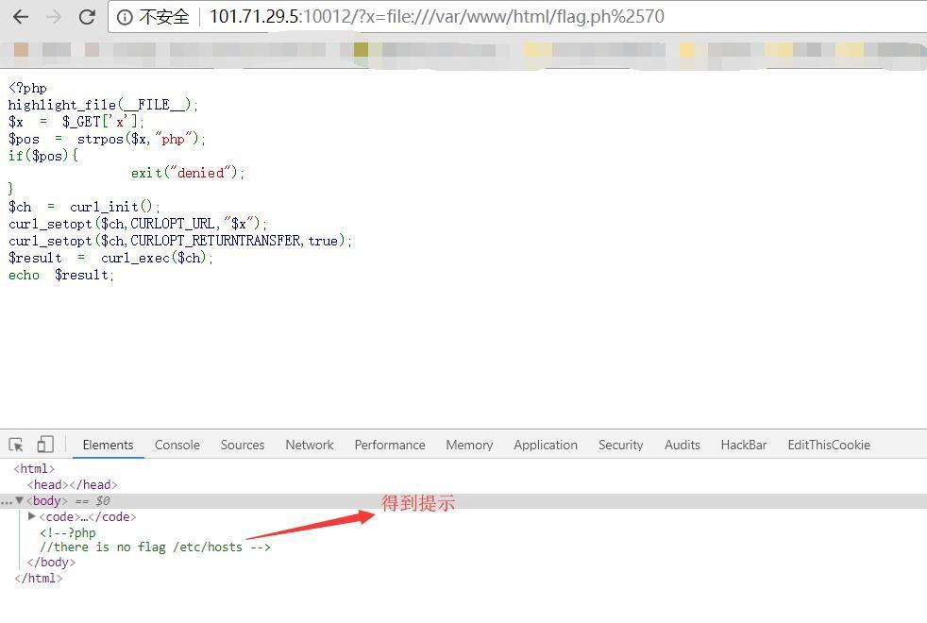Click the 'highlight_file(__FILE__);' code line
Viewport: 927px width, 623px height.
point(103,105)
